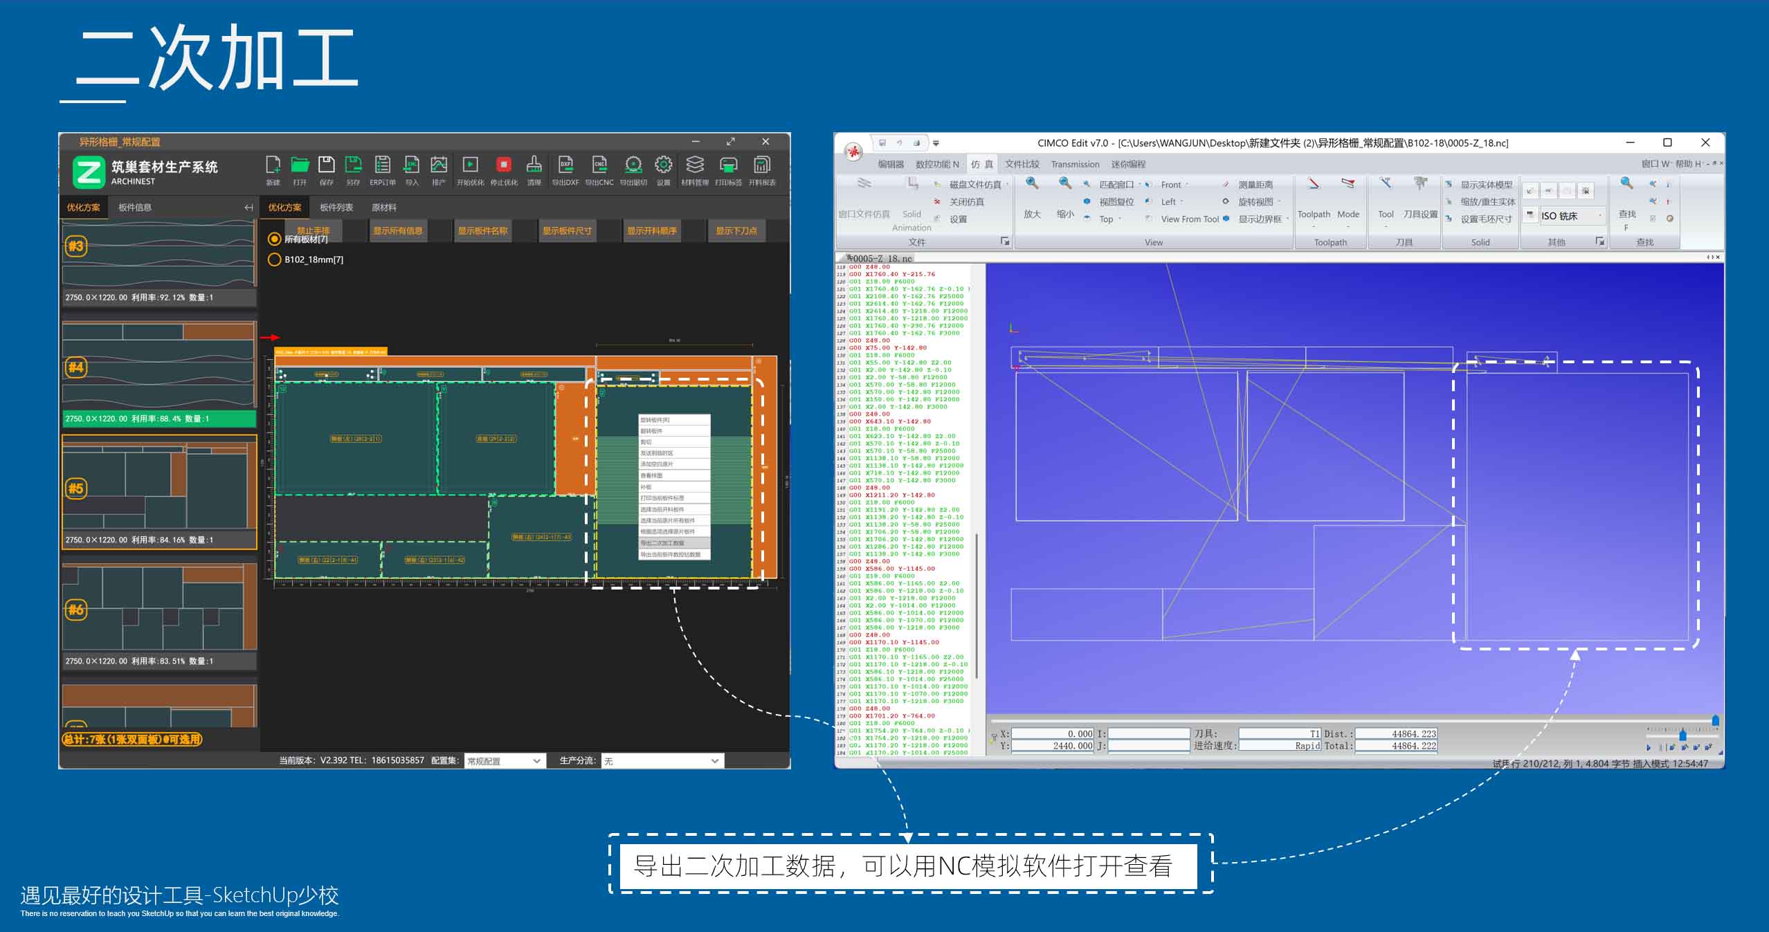
Task: Select the B102_18mm[7] radio button
Action: click(274, 259)
